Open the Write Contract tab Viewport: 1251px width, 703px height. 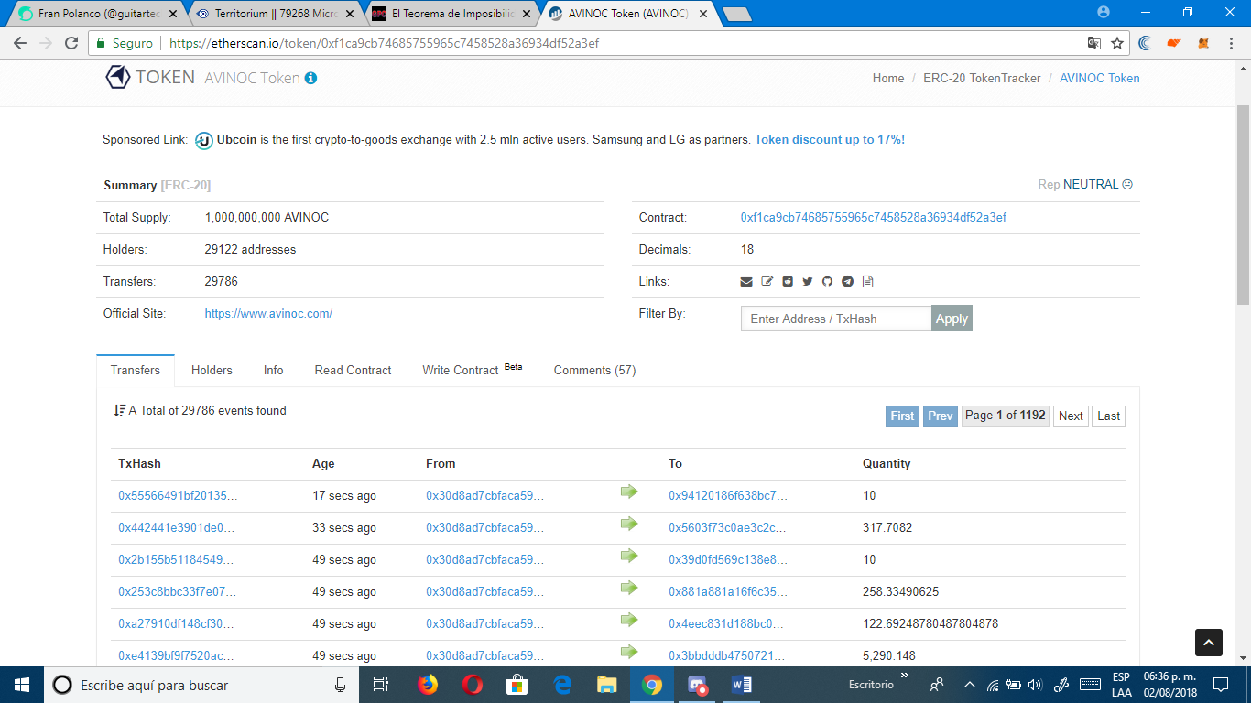[473, 371]
